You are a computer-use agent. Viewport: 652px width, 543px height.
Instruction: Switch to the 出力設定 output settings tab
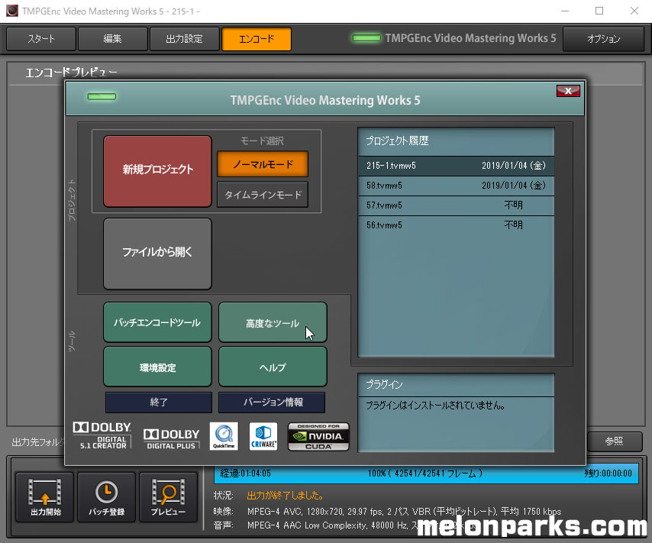click(184, 39)
